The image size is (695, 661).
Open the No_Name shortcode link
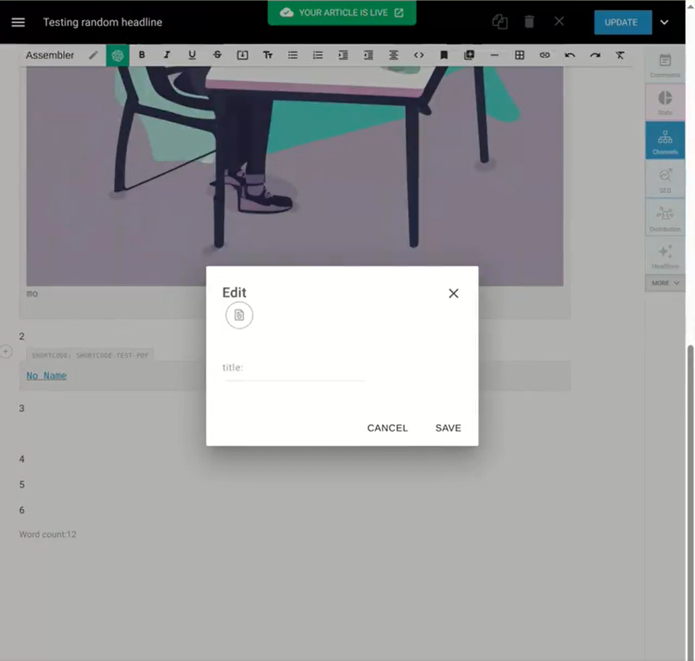click(46, 376)
